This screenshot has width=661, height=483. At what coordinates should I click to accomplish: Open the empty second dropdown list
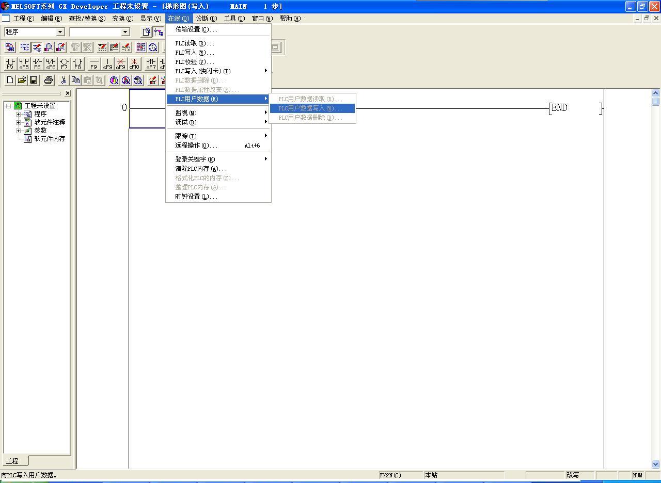125,32
